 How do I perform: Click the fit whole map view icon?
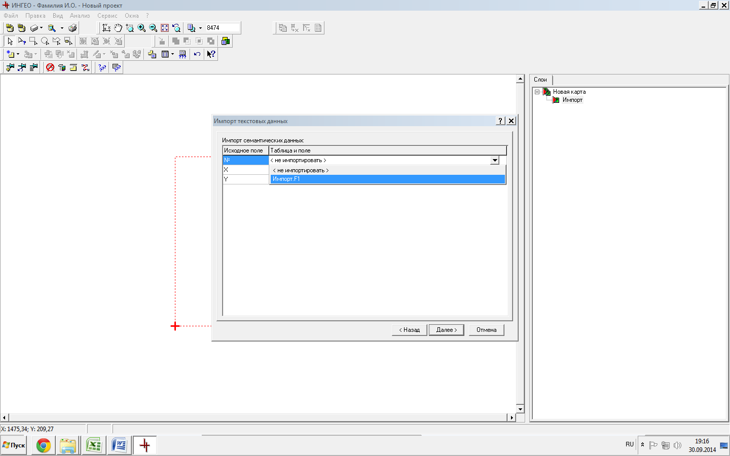[x=165, y=28]
